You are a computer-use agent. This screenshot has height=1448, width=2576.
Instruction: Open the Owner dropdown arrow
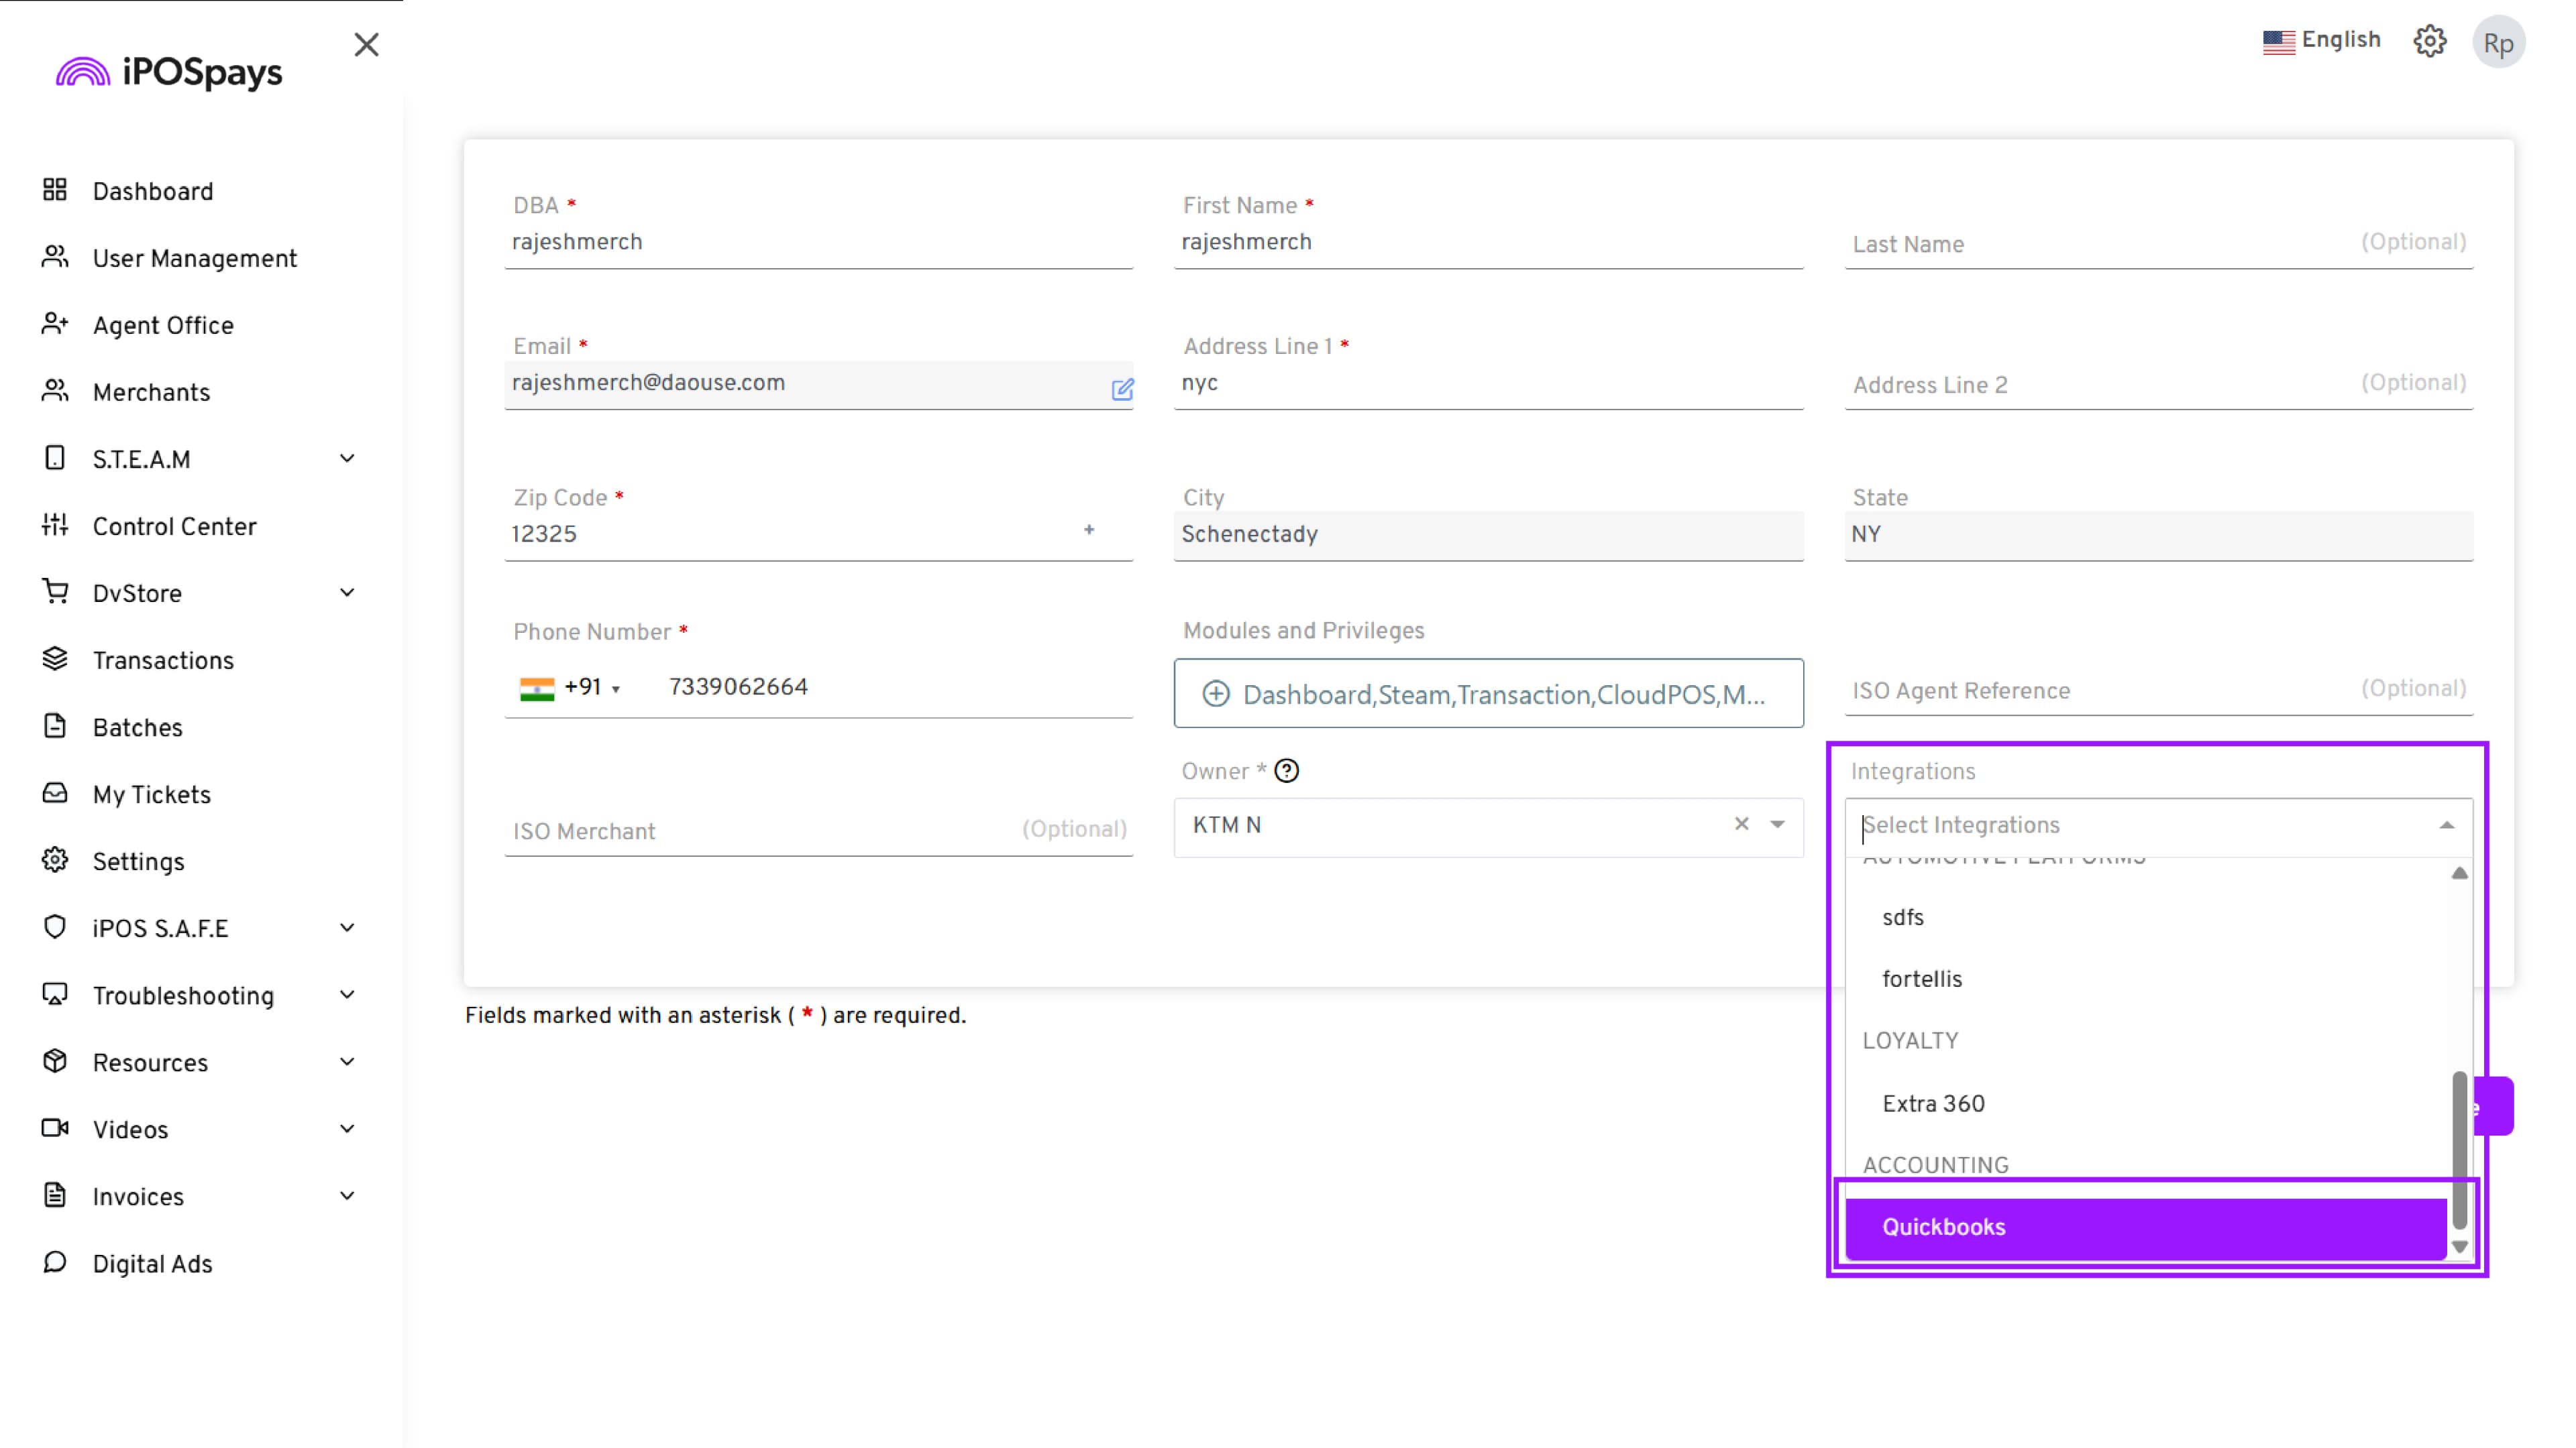(x=1777, y=825)
